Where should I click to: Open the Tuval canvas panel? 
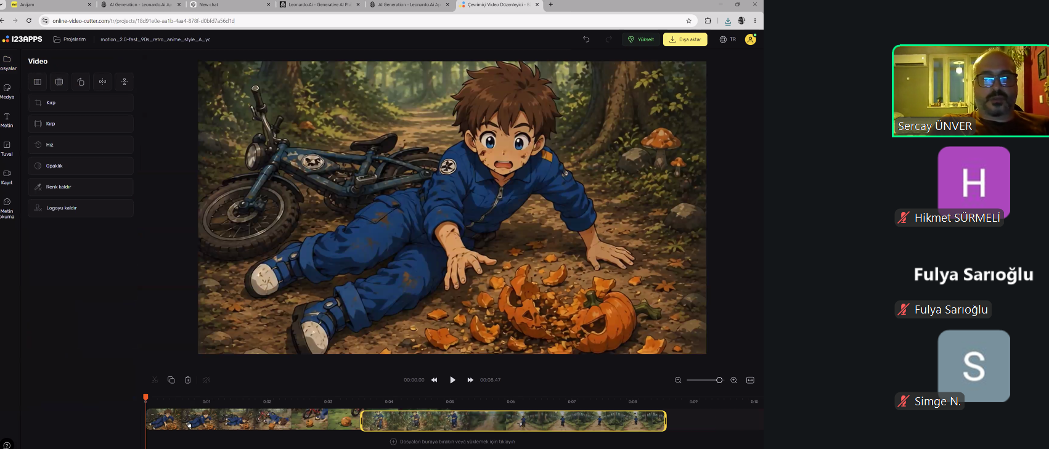[7, 148]
